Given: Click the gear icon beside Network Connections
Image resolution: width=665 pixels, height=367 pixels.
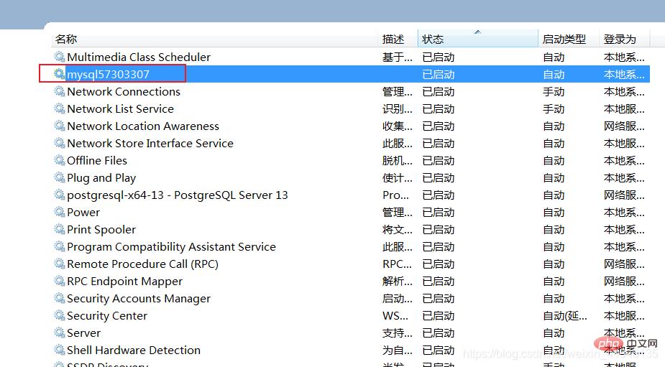Looking at the screenshot, I should (60, 91).
